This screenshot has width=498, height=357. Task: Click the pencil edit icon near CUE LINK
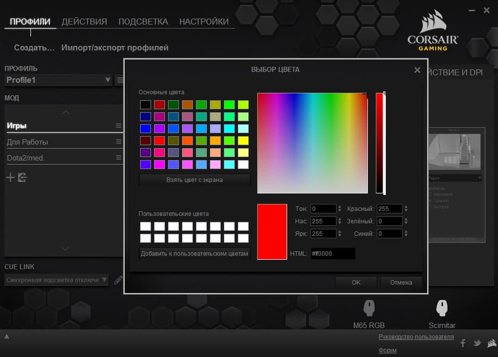pos(118,280)
